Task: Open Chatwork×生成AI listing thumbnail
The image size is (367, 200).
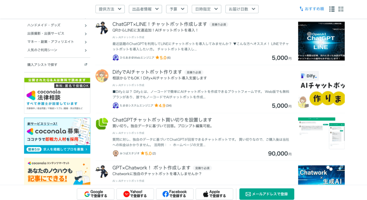Action: click(321, 175)
